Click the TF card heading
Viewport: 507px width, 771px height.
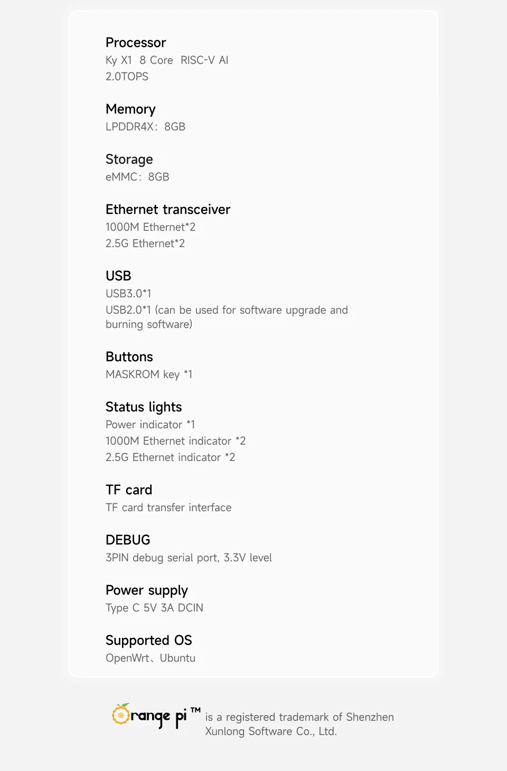129,490
